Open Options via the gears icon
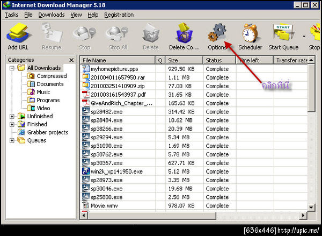Image resolution: width=322 pixels, height=236 pixels. point(217,33)
